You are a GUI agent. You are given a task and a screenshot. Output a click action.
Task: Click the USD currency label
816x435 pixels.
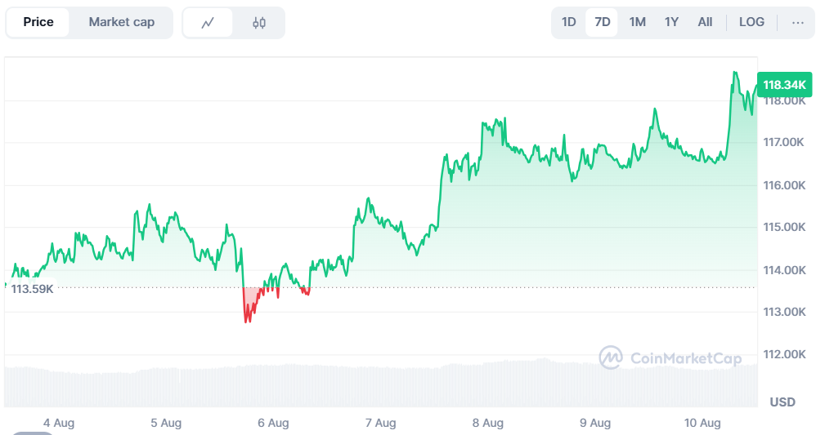point(782,402)
